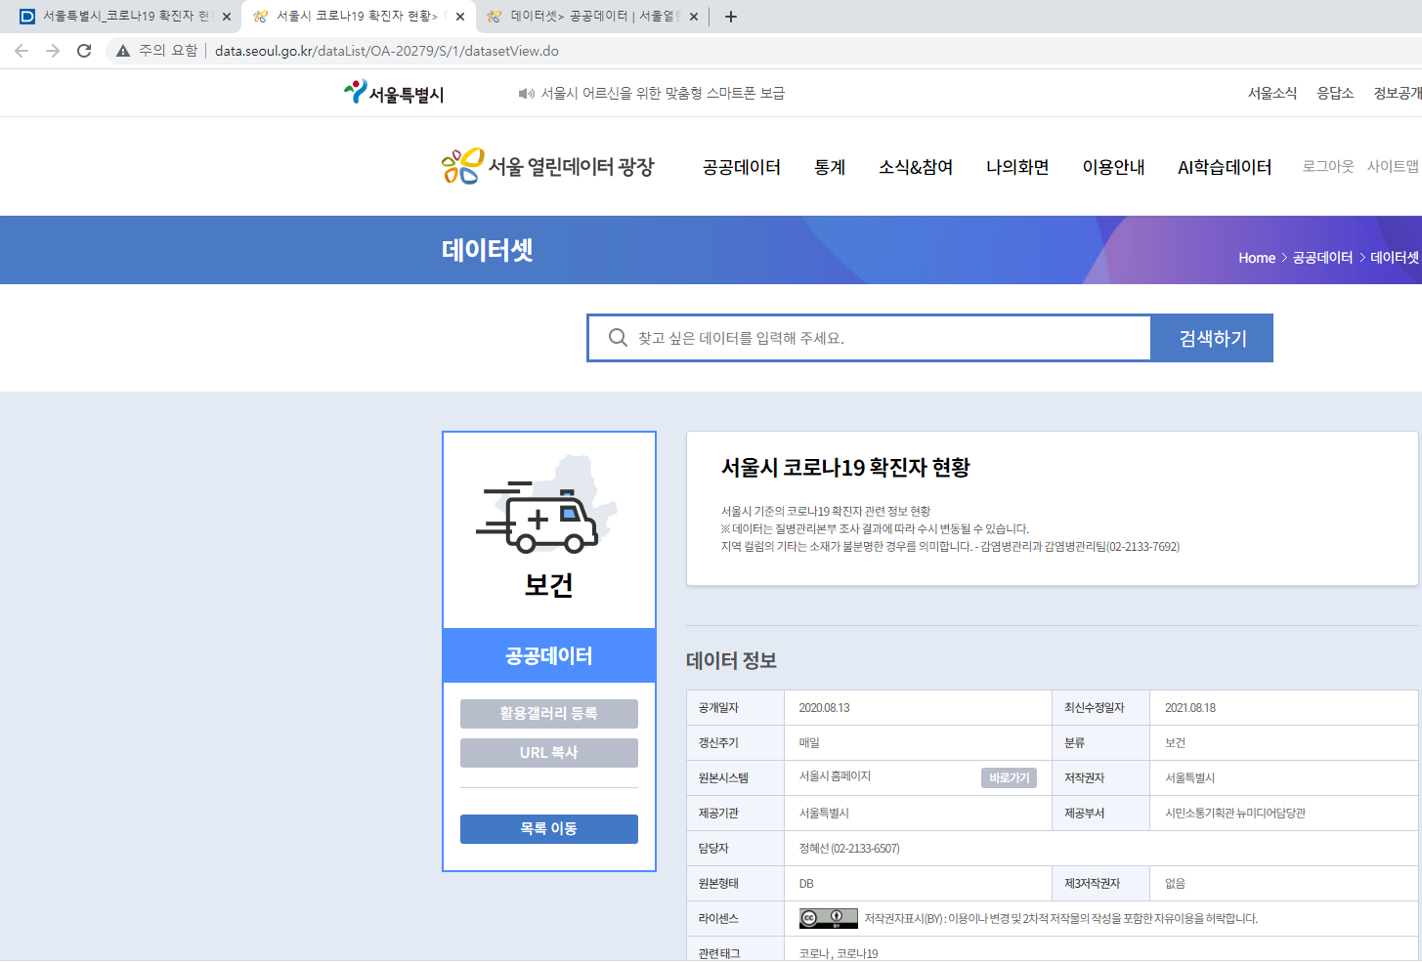Open the 서울시 어르신을 위한 맞춤형 스마트폰 보급 notice
Image resolution: width=1422 pixels, height=962 pixels.
click(x=663, y=93)
